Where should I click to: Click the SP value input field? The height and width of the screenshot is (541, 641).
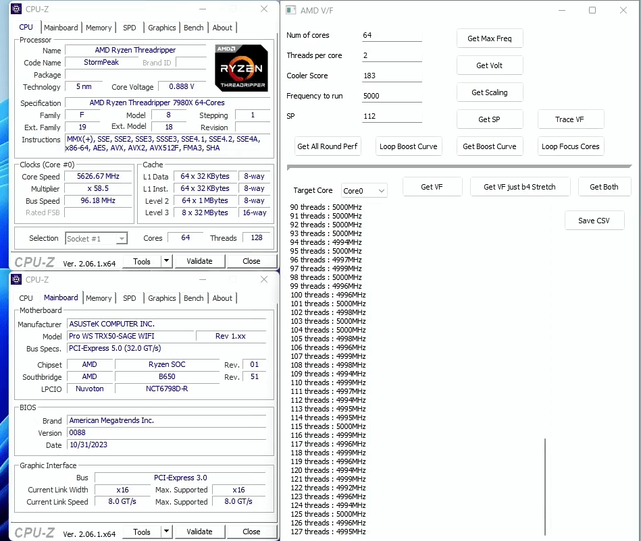392,116
